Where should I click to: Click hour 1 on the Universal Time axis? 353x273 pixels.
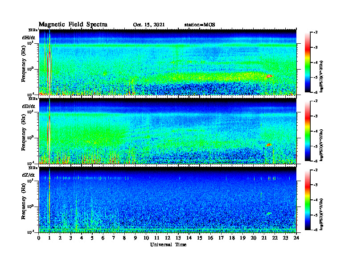point(49,238)
